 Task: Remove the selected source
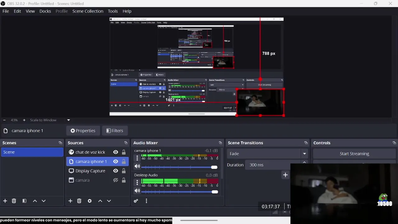[x=79, y=201]
